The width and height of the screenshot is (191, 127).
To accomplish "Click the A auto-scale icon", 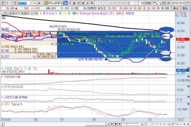I will 188,124.
